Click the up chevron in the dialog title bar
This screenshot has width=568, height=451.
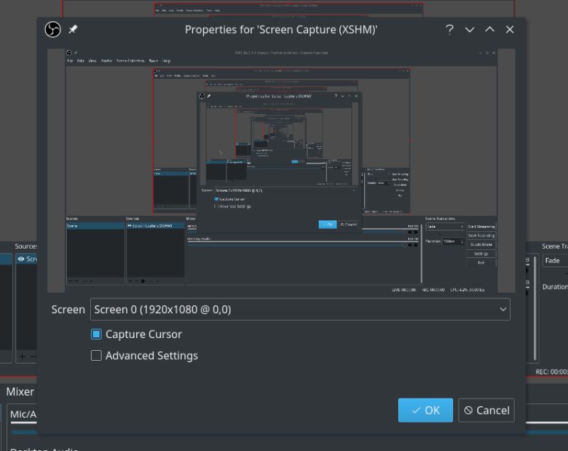click(x=489, y=30)
